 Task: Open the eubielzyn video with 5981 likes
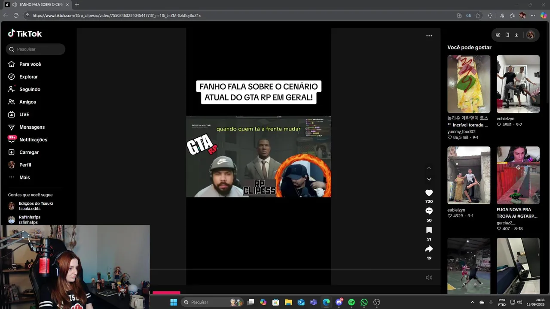[518, 84]
